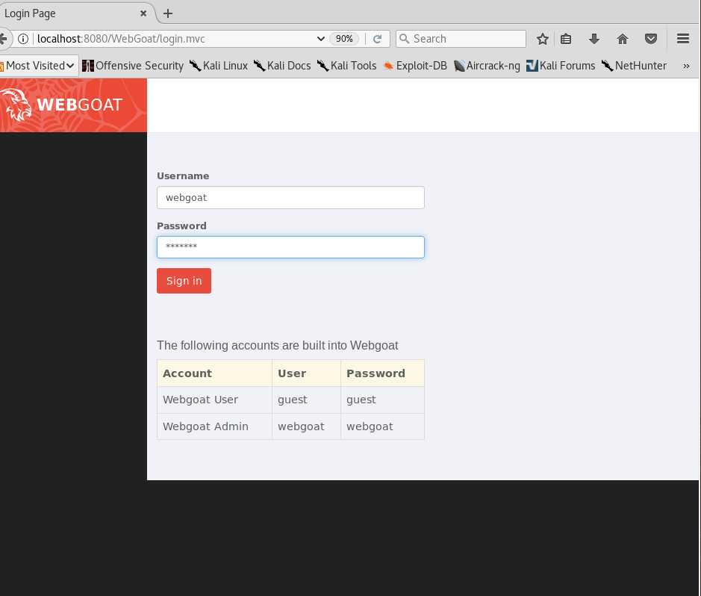The width and height of the screenshot is (701, 596).
Task: Bookmark this page with the star
Action: [542, 39]
